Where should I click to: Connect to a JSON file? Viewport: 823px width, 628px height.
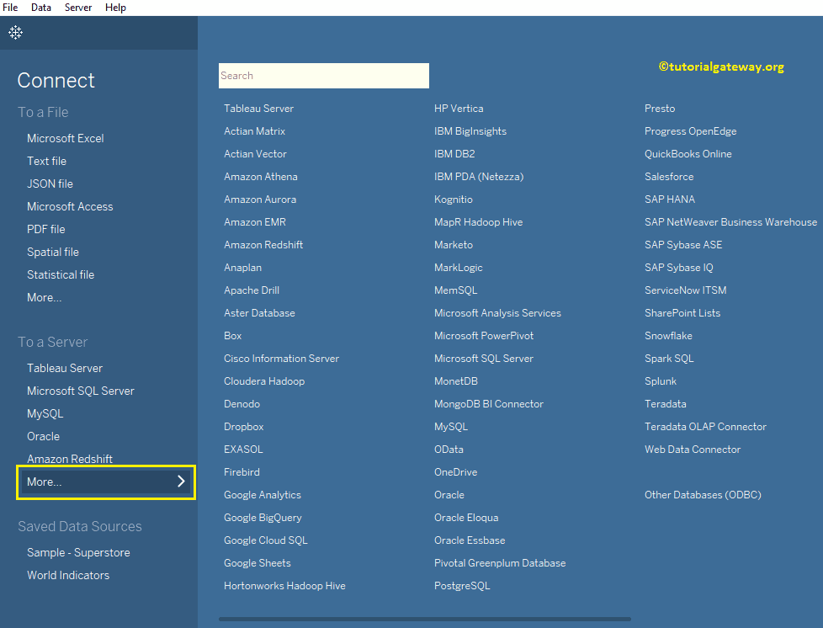[x=50, y=184]
